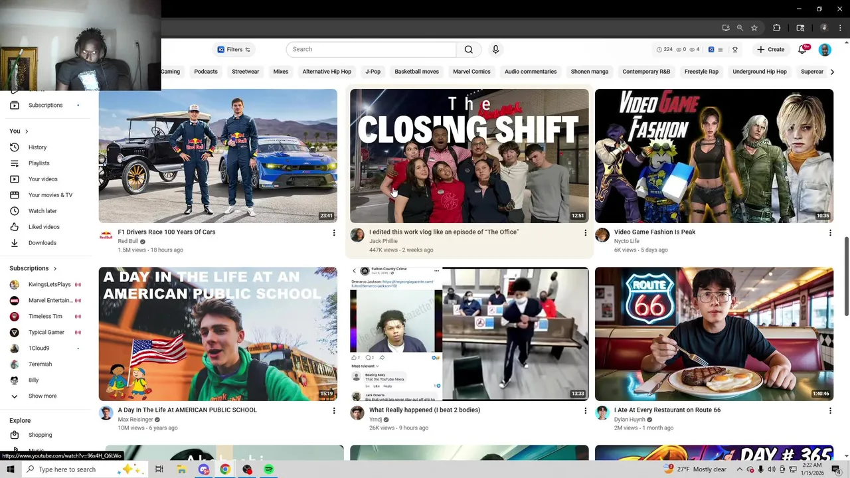Play F1 Drivers Race 100 Years thumbnail
This screenshot has width=850, height=478.
point(218,156)
